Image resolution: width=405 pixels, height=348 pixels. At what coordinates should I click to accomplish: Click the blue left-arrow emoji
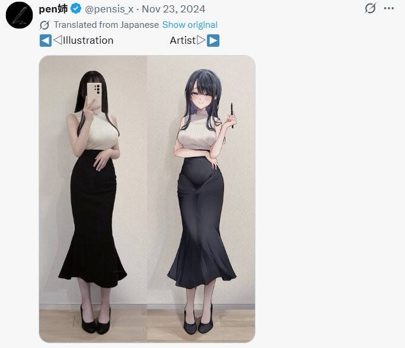coord(46,40)
